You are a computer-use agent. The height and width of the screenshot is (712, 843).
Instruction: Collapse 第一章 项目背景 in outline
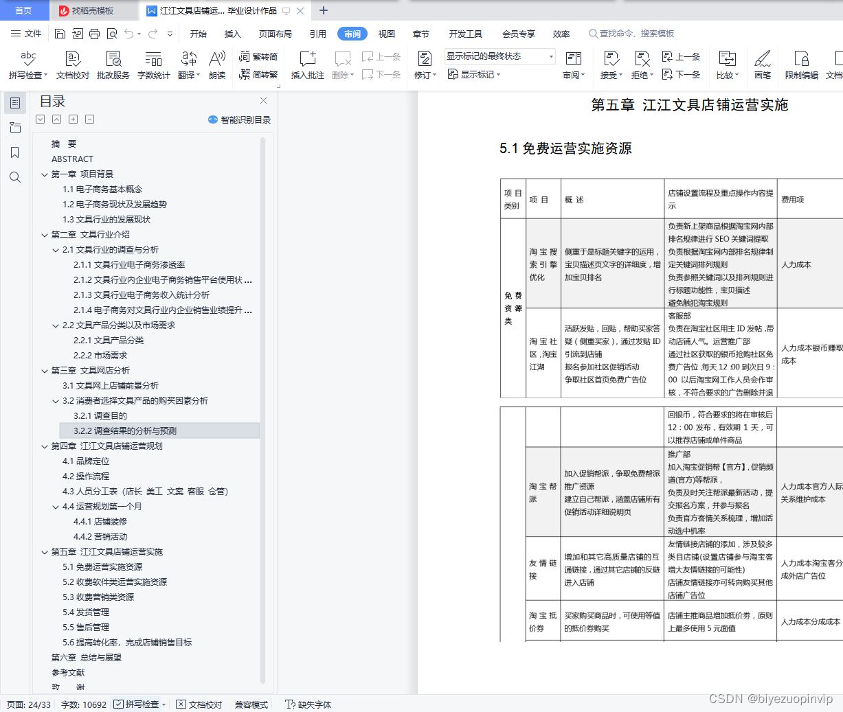coord(45,174)
